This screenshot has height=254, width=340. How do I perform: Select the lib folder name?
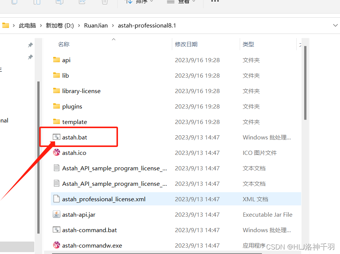(x=66, y=75)
